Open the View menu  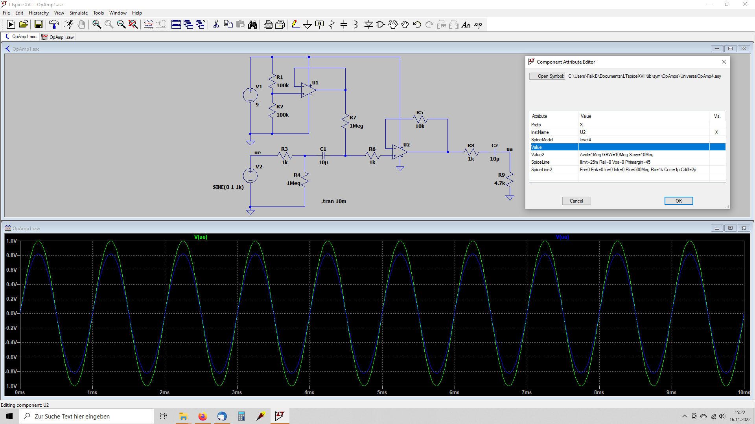[59, 13]
